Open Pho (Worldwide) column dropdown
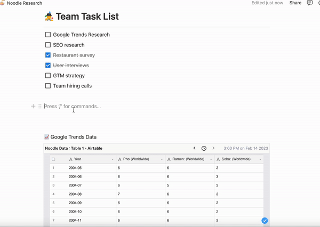The image size is (320, 227). click(162, 159)
